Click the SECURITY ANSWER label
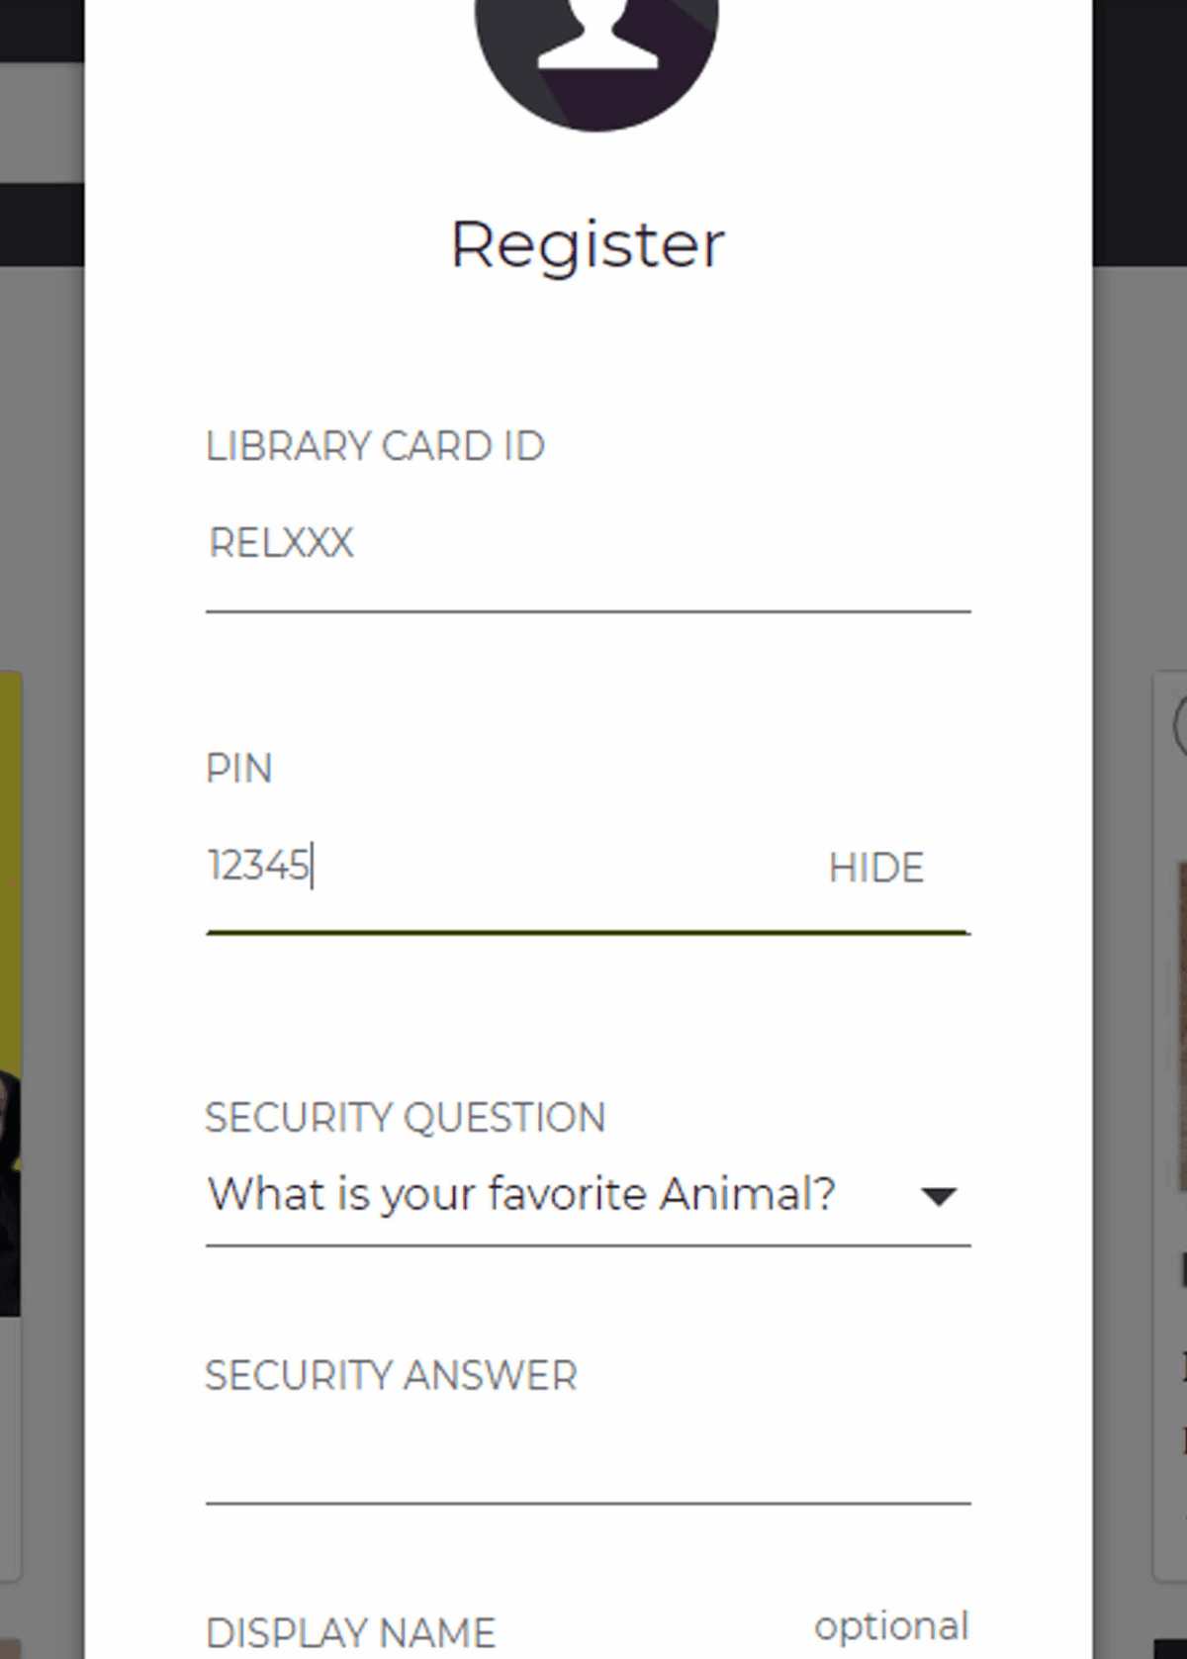Viewport: 1187px width, 1659px height. point(391,1376)
